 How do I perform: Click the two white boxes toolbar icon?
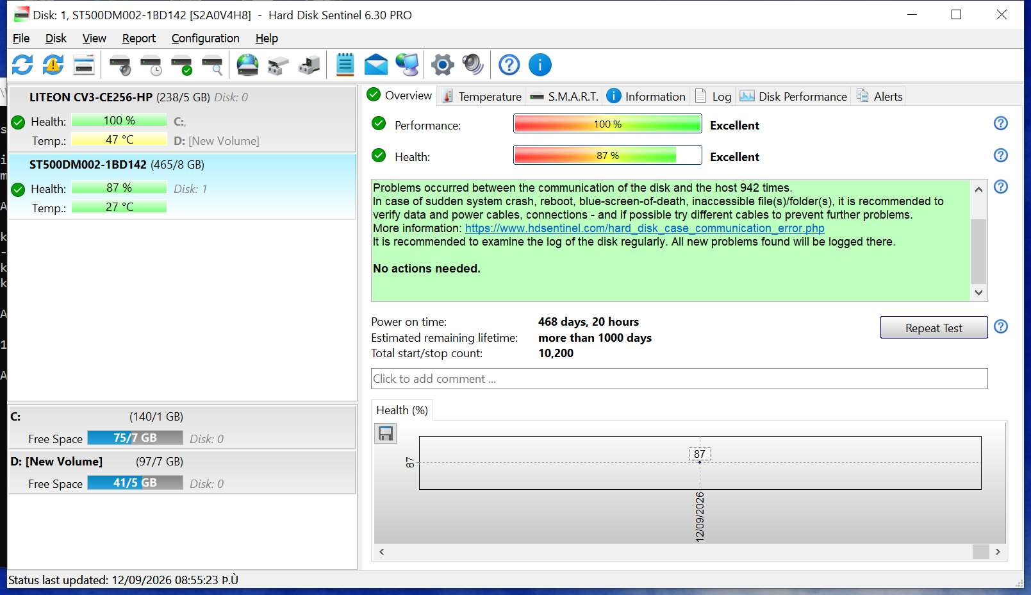pyautogui.click(x=278, y=65)
